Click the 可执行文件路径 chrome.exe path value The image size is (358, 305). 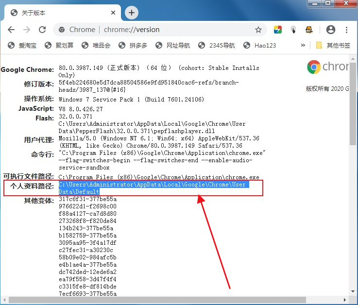[159, 177]
